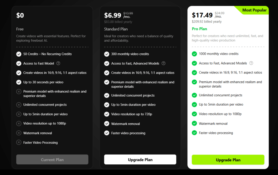278x175 pixels.
Task: Open the help icon beside Pro Plan's Advanced Models
Action: pos(251,63)
